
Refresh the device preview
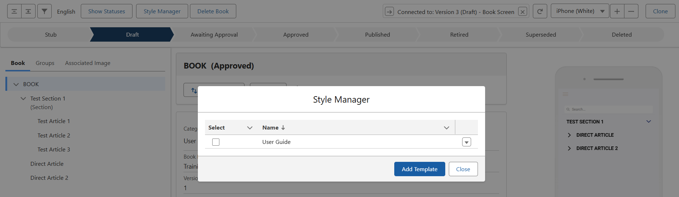coord(540,11)
